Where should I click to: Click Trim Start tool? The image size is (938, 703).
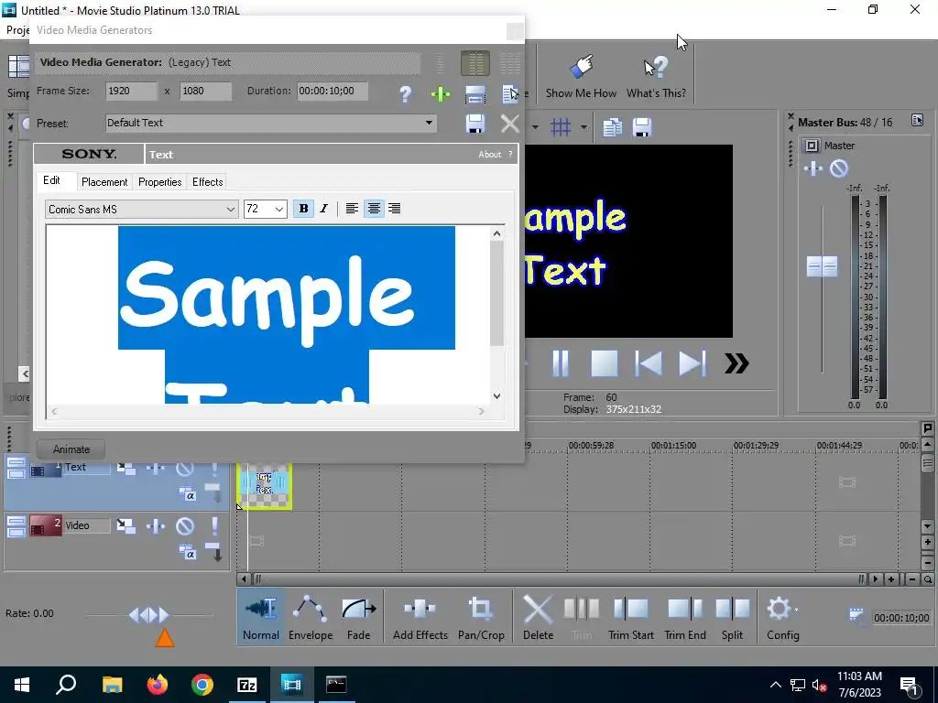click(630, 618)
